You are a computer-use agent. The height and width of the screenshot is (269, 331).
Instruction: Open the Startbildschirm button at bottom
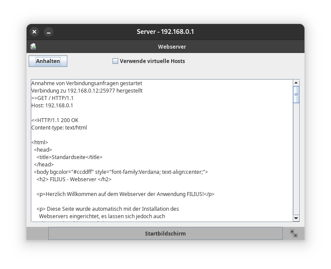[x=165, y=233]
